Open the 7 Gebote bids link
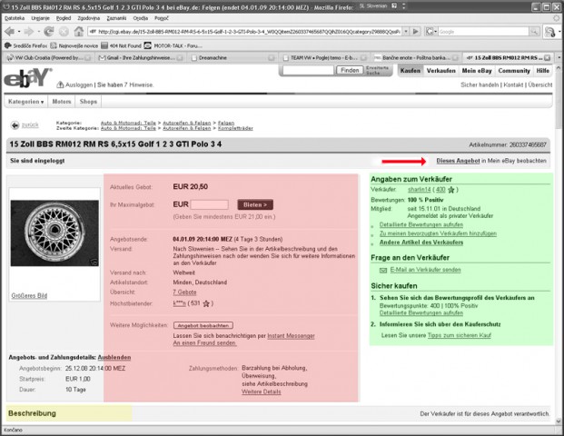Screen dimensions: 564x436 pyautogui.click(x=184, y=292)
